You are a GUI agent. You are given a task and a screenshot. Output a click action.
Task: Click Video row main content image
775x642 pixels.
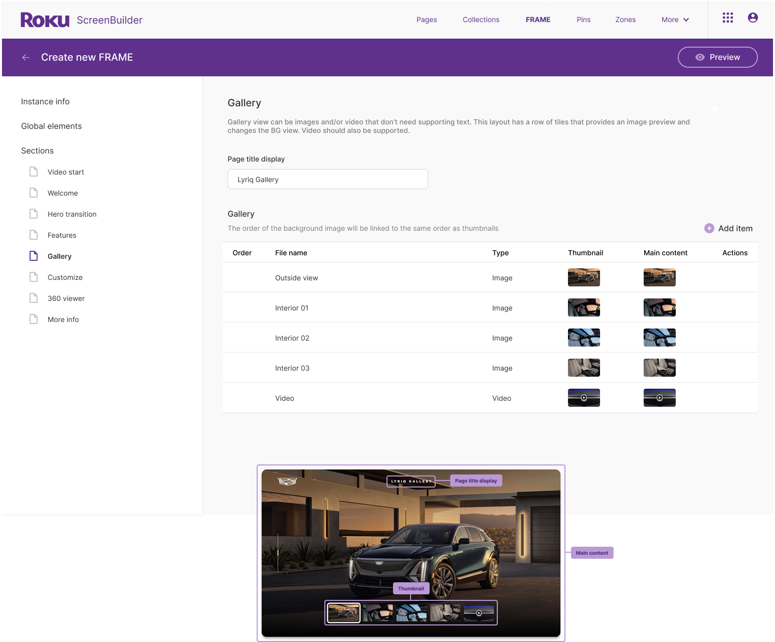click(660, 398)
